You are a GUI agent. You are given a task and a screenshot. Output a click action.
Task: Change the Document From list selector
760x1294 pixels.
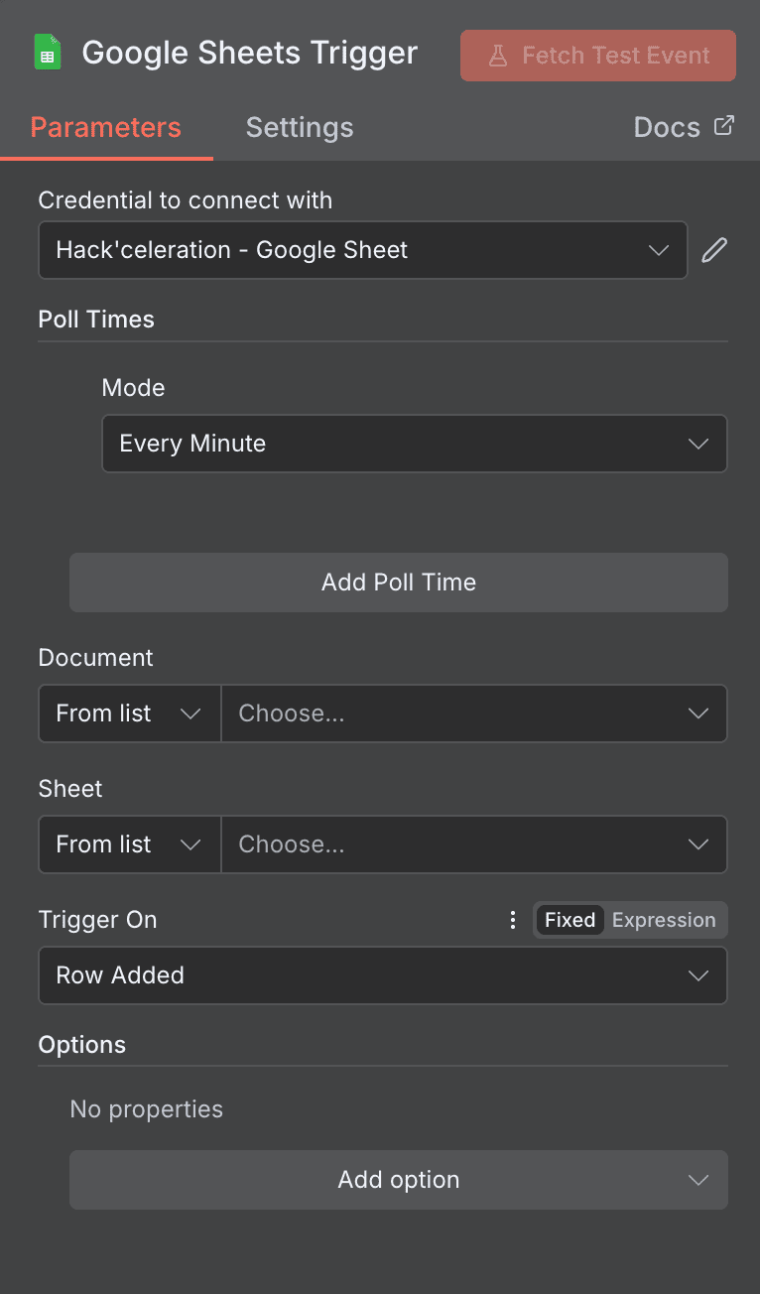point(128,713)
